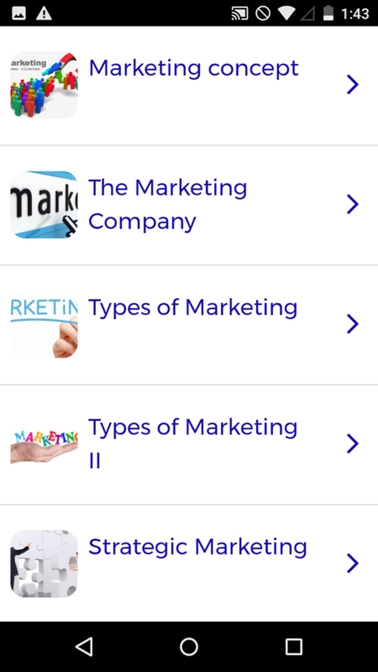This screenshot has width=378, height=672.
Task: Click the image notification icon in status bar
Action: click(x=19, y=13)
